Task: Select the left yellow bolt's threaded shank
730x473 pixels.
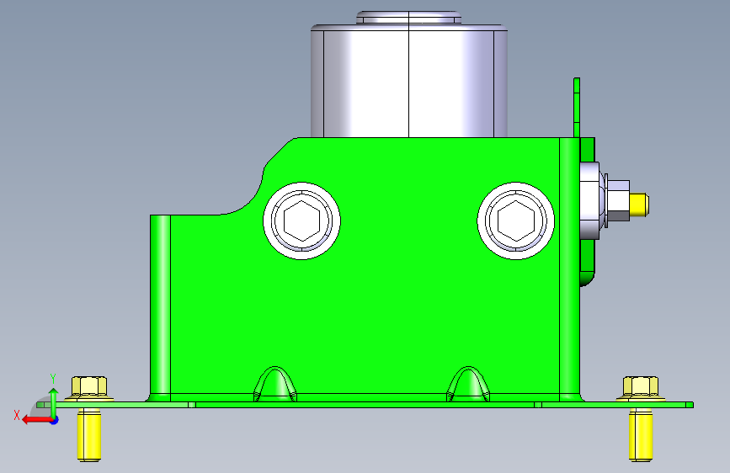Action: click(x=89, y=435)
